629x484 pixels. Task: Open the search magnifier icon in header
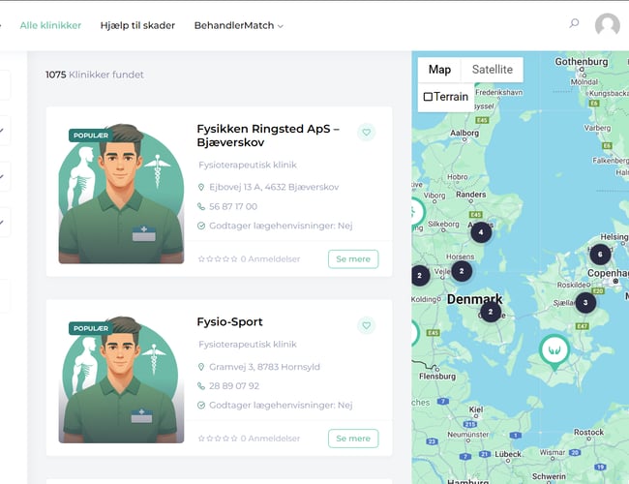pyautogui.click(x=574, y=23)
